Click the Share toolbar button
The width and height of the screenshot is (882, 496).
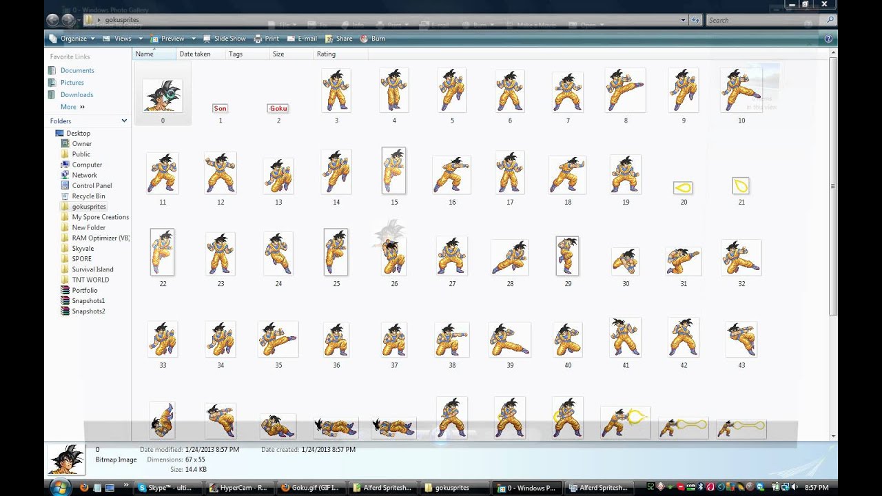point(339,39)
